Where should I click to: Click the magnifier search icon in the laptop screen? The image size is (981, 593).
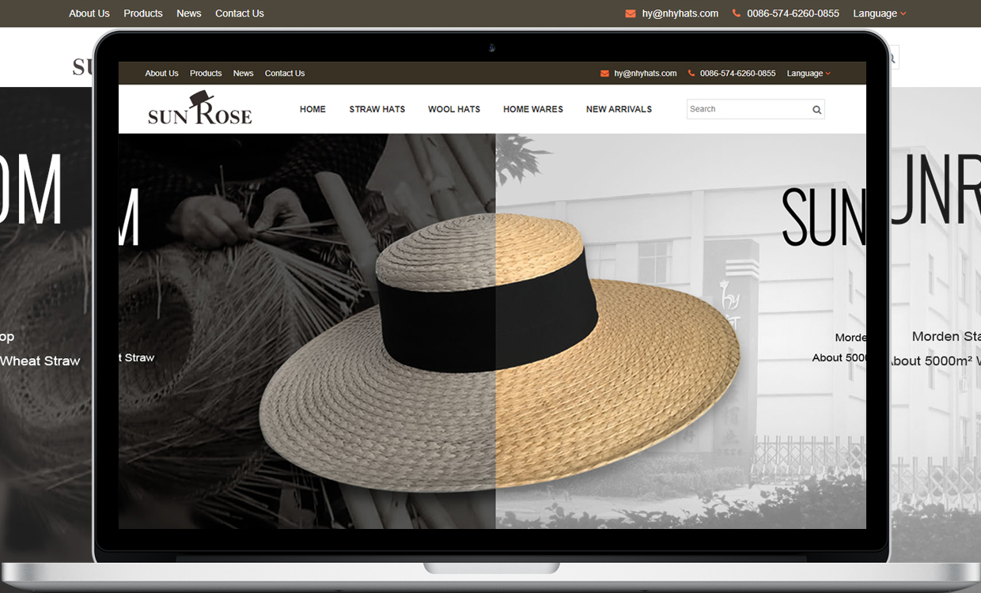[x=816, y=110]
